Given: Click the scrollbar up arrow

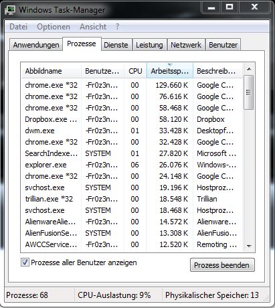Looking at the screenshot, I should point(249,70).
